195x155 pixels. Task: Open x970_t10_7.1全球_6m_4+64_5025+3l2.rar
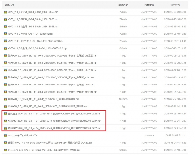point(31,34)
